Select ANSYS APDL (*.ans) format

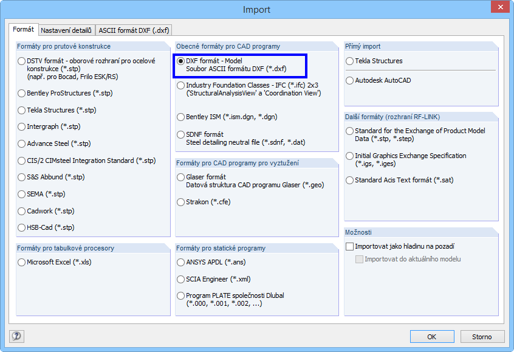[x=181, y=263]
